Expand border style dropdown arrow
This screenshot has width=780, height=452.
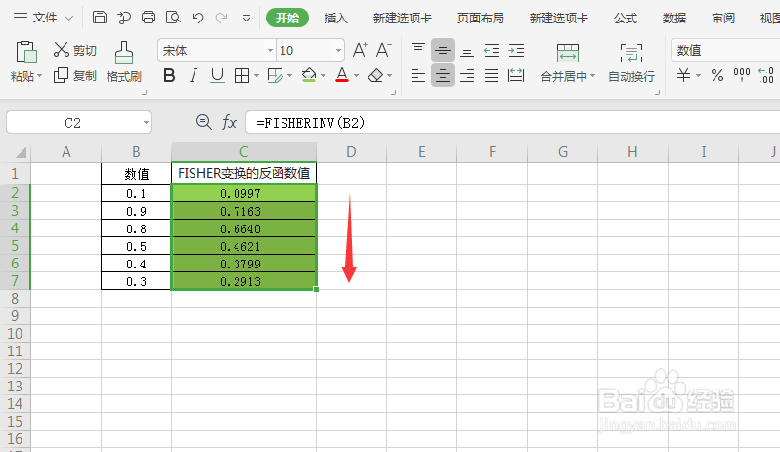pos(257,76)
